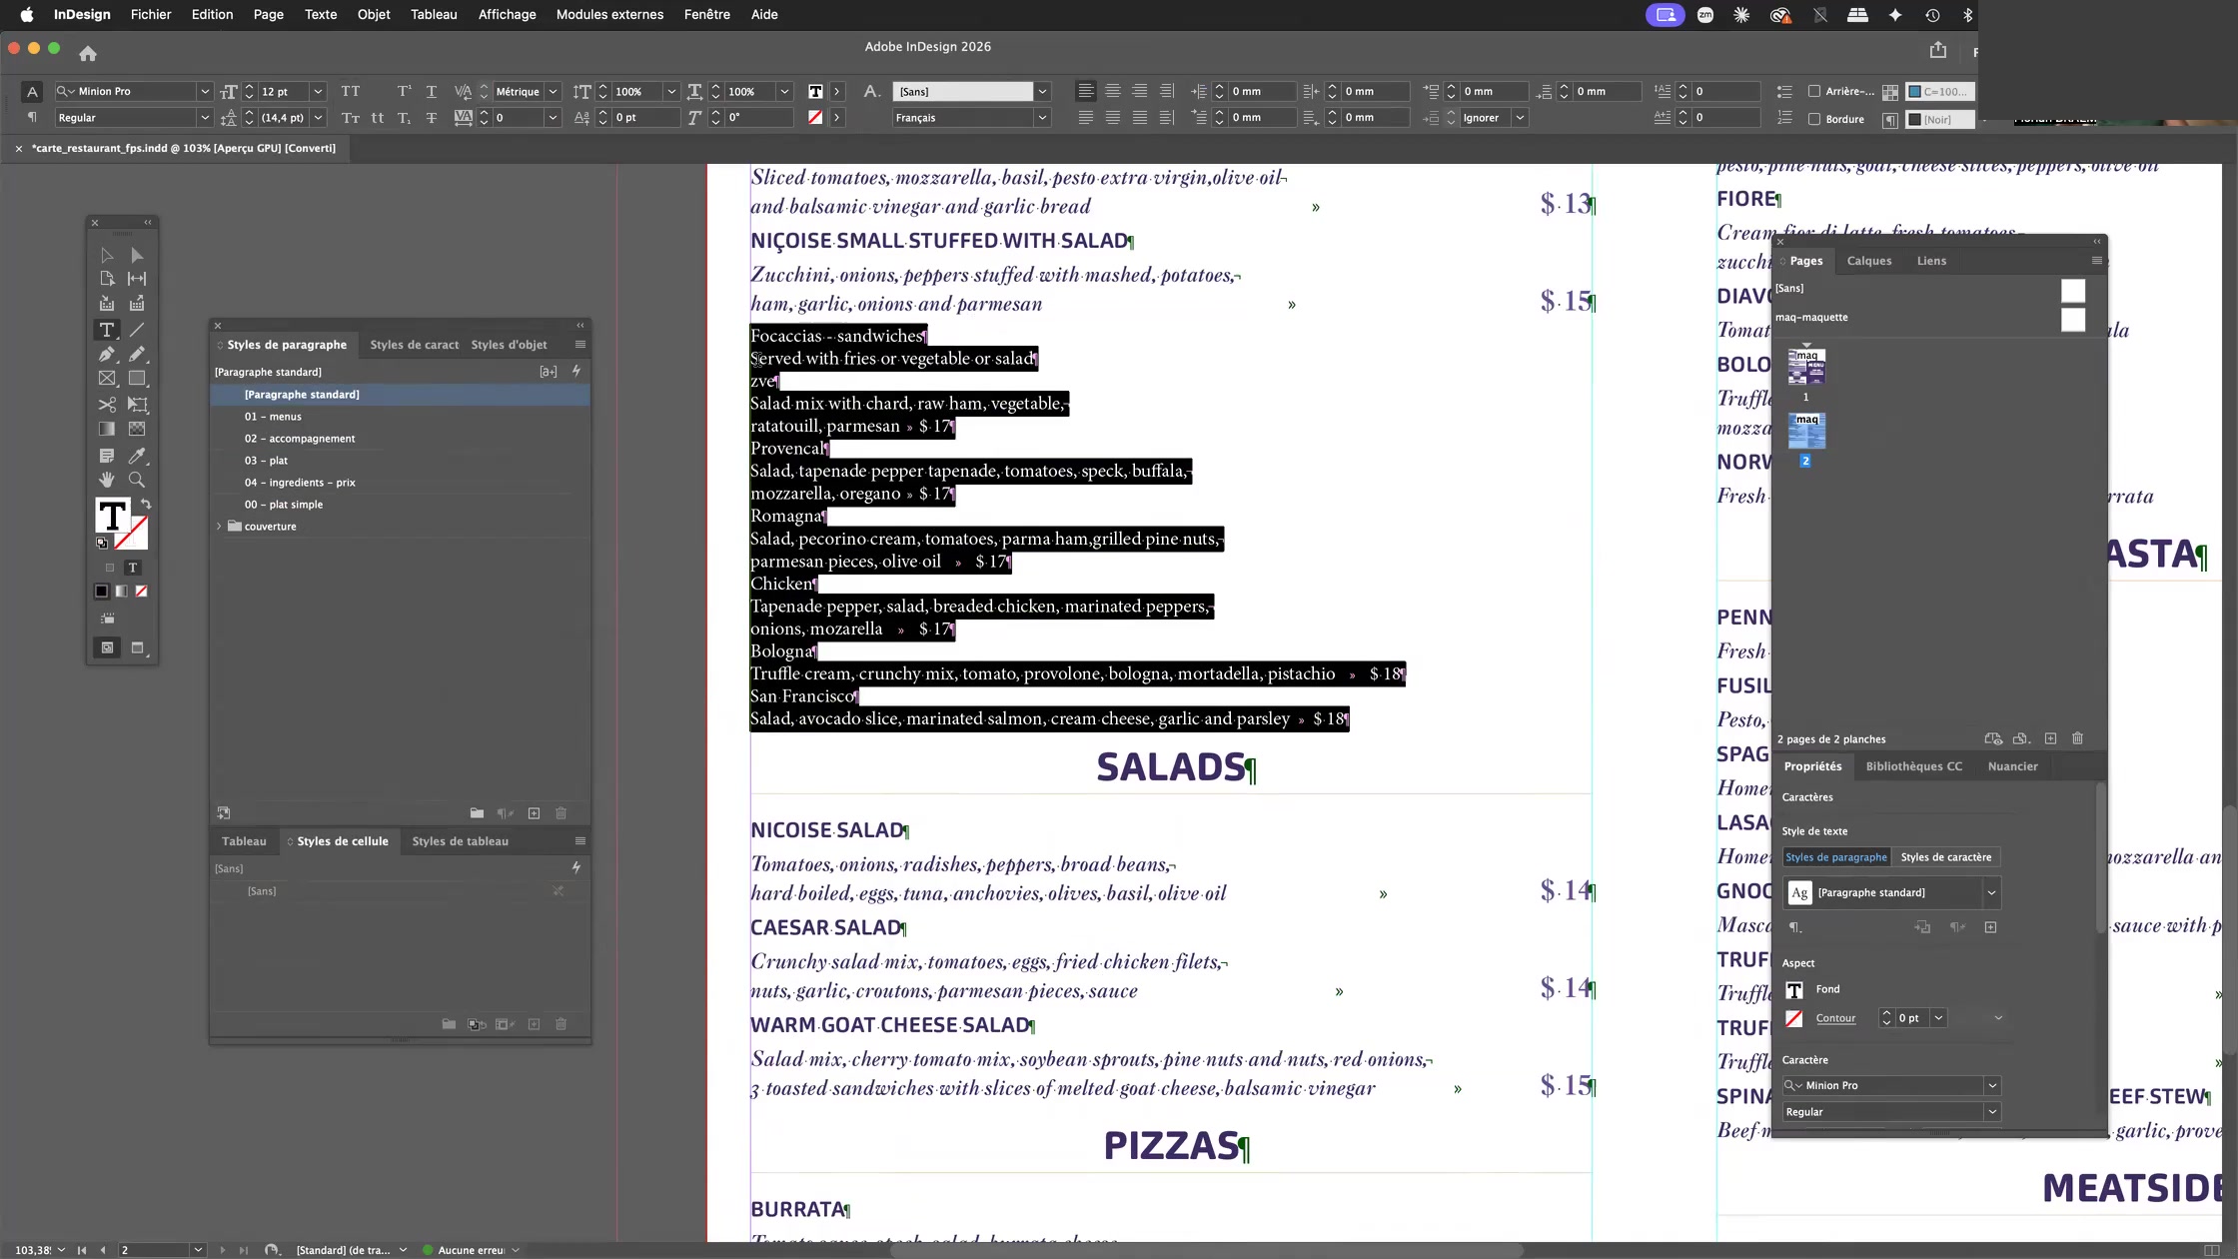Screen dimensions: 2238x1259
Task: Select the Note tool
Action: 107,456
